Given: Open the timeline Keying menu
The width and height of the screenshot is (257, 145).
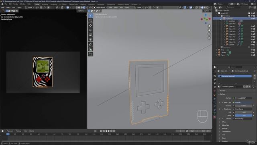Looking at the screenshot, I should [x=19, y=131].
